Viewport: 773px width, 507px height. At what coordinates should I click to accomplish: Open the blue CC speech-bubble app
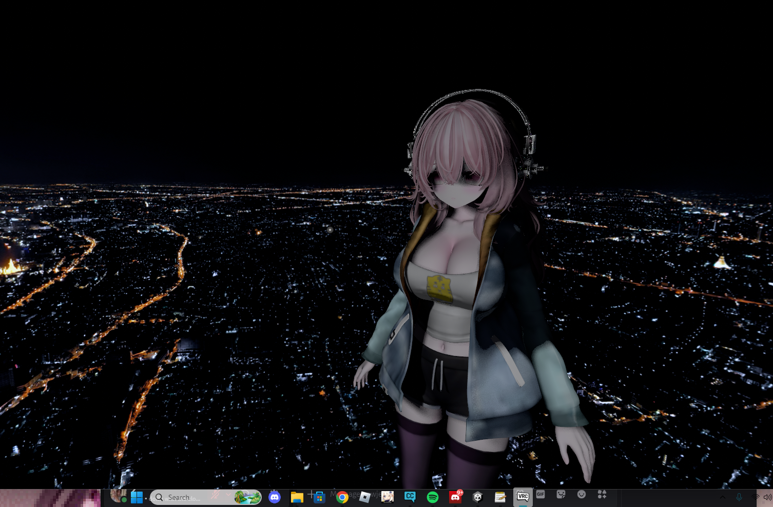click(410, 497)
